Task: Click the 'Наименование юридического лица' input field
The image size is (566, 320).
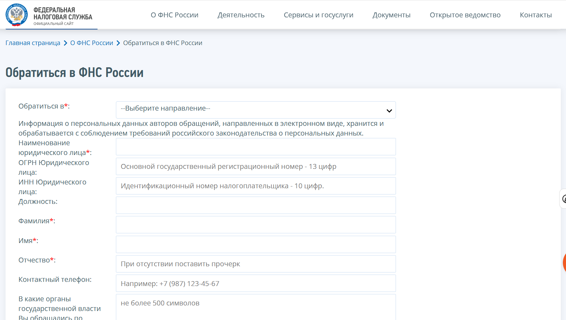Action: click(256, 147)
